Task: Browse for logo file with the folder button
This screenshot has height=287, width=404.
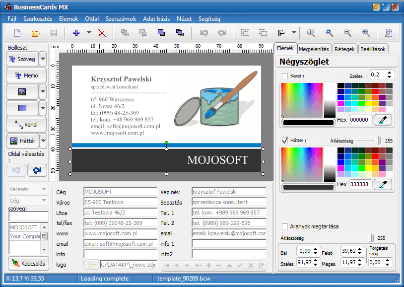Action: (x=91, y=265)
